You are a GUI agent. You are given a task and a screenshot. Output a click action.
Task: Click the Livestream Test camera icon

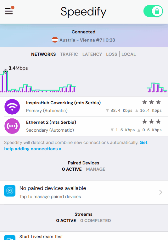[10, 237]
